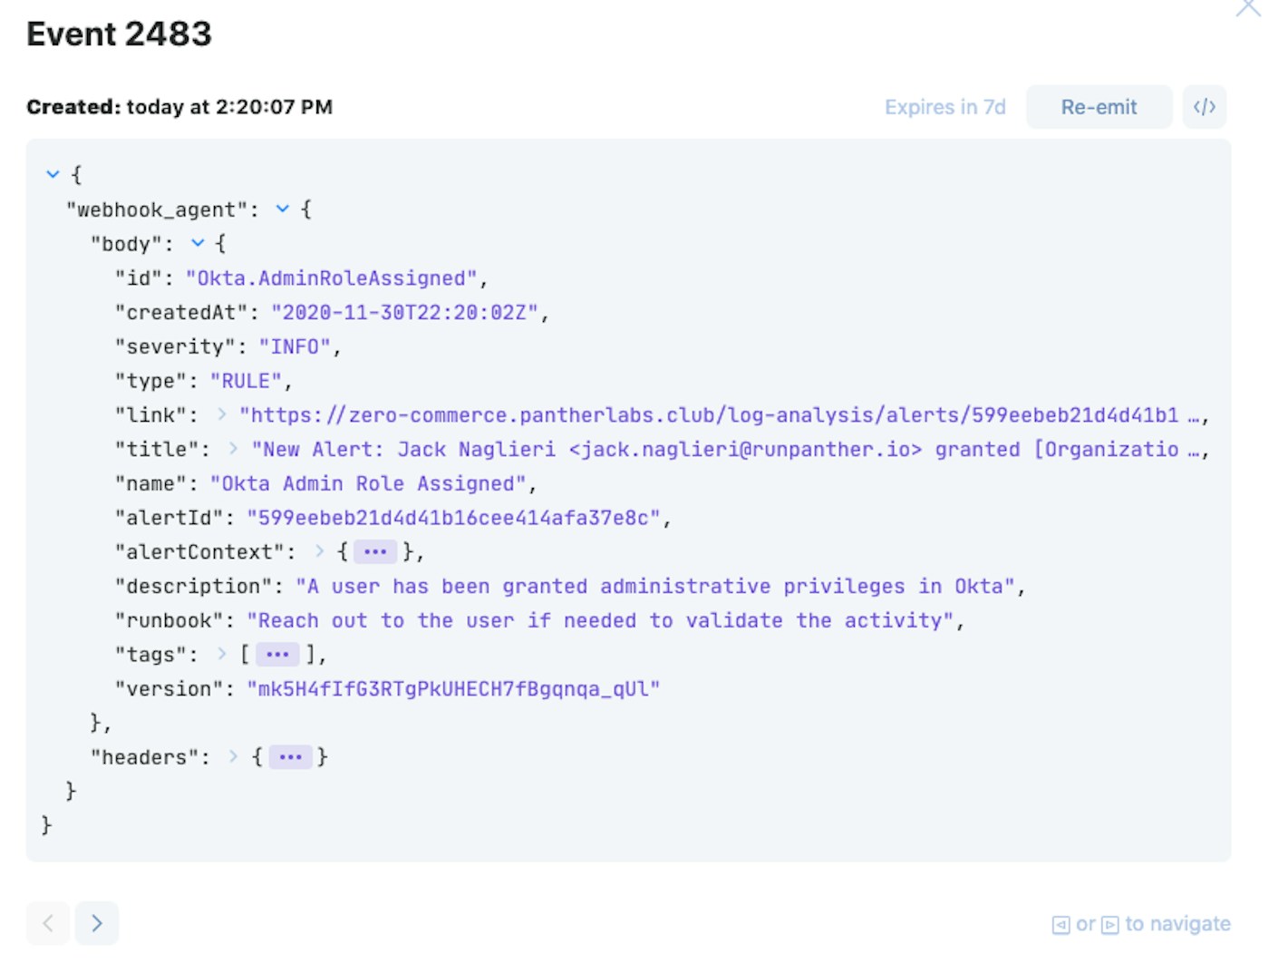Go to the next event arrow
Screen dimensions: 1269x973
click(x=97, y=923)
